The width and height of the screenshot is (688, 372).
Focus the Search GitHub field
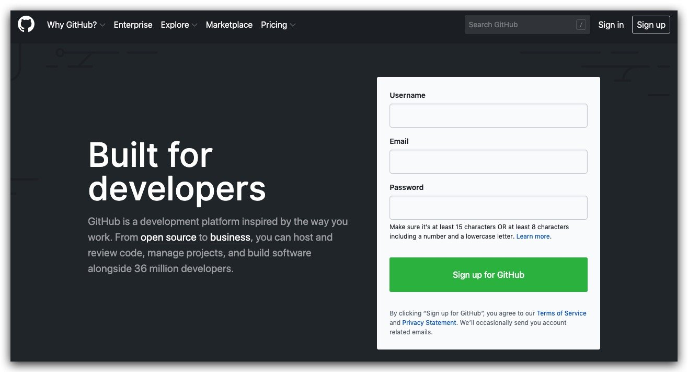[527, 25]
